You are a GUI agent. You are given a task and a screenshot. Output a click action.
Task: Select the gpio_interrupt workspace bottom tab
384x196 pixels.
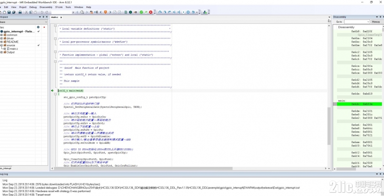5,168
